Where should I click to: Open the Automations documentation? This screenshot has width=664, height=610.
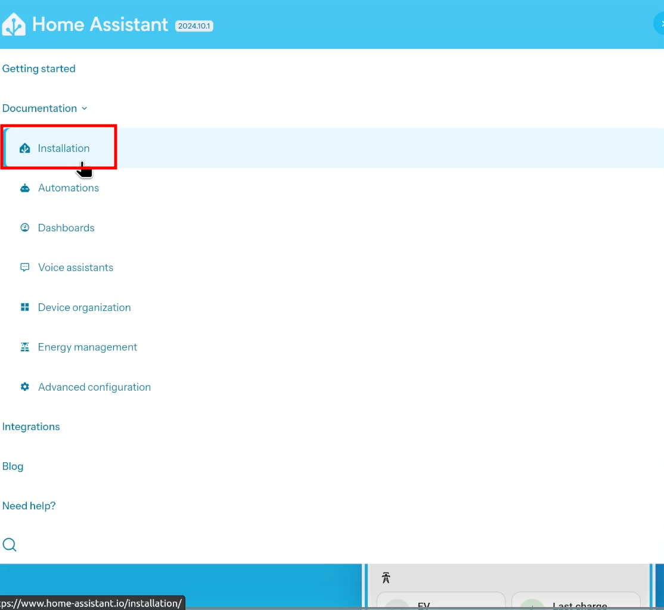tap(68, 188)
